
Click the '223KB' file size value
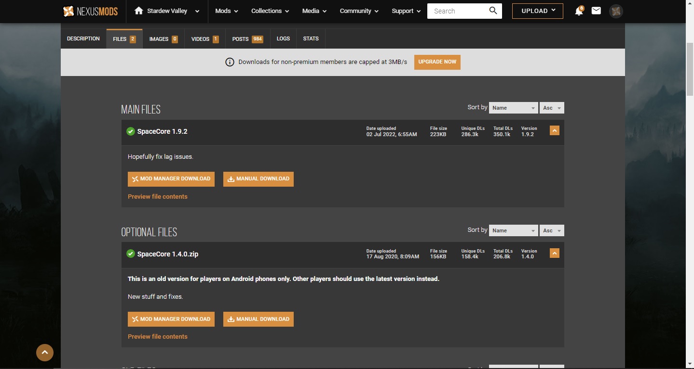pos(438,134)
